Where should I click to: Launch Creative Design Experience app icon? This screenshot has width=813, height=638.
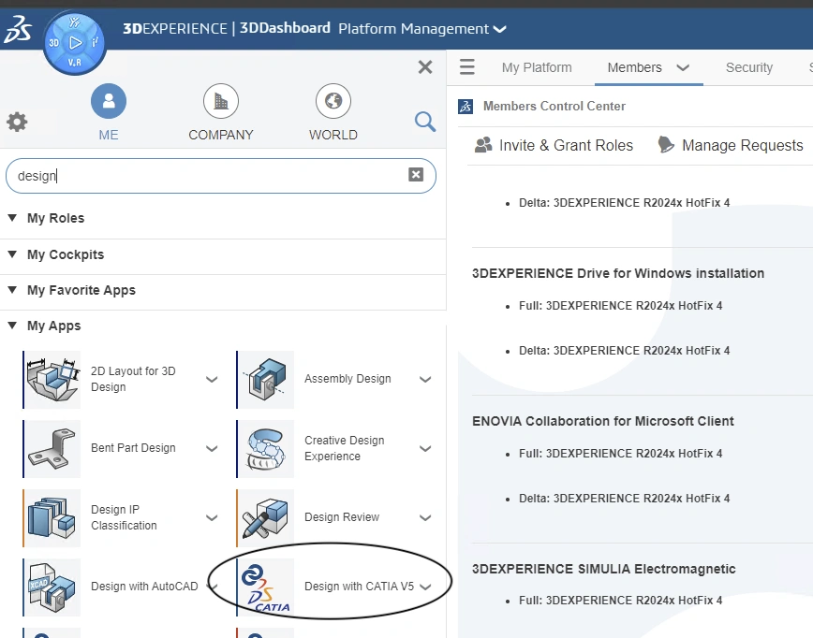(266, 448)
